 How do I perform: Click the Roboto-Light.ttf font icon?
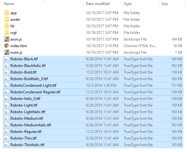7,105
